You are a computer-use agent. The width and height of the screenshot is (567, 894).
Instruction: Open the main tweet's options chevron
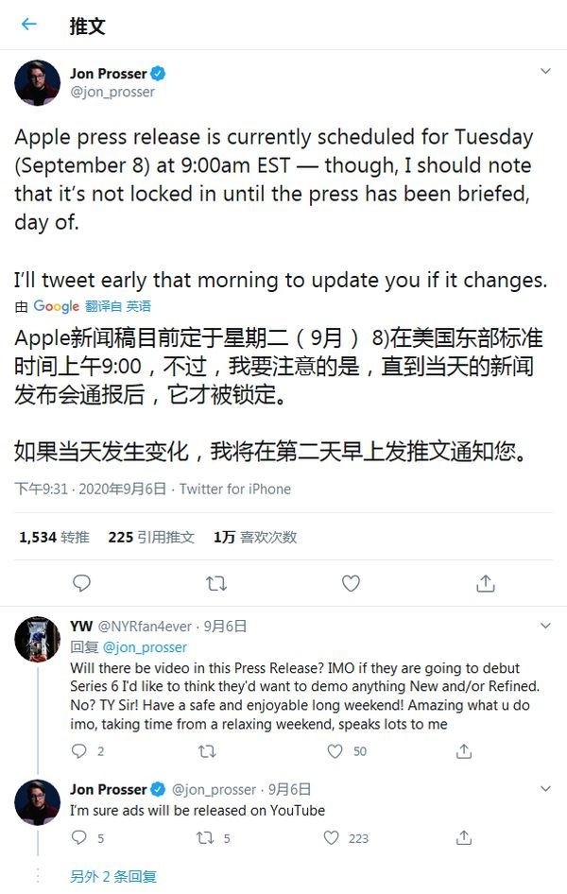coord(545,71)
